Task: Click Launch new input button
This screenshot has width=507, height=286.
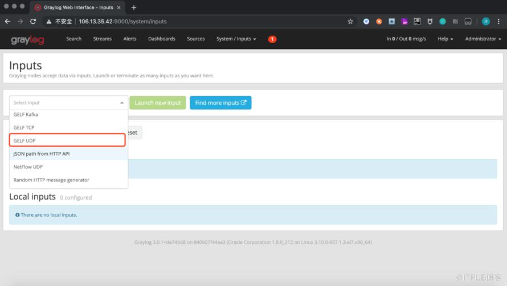Action: point(158,103)
